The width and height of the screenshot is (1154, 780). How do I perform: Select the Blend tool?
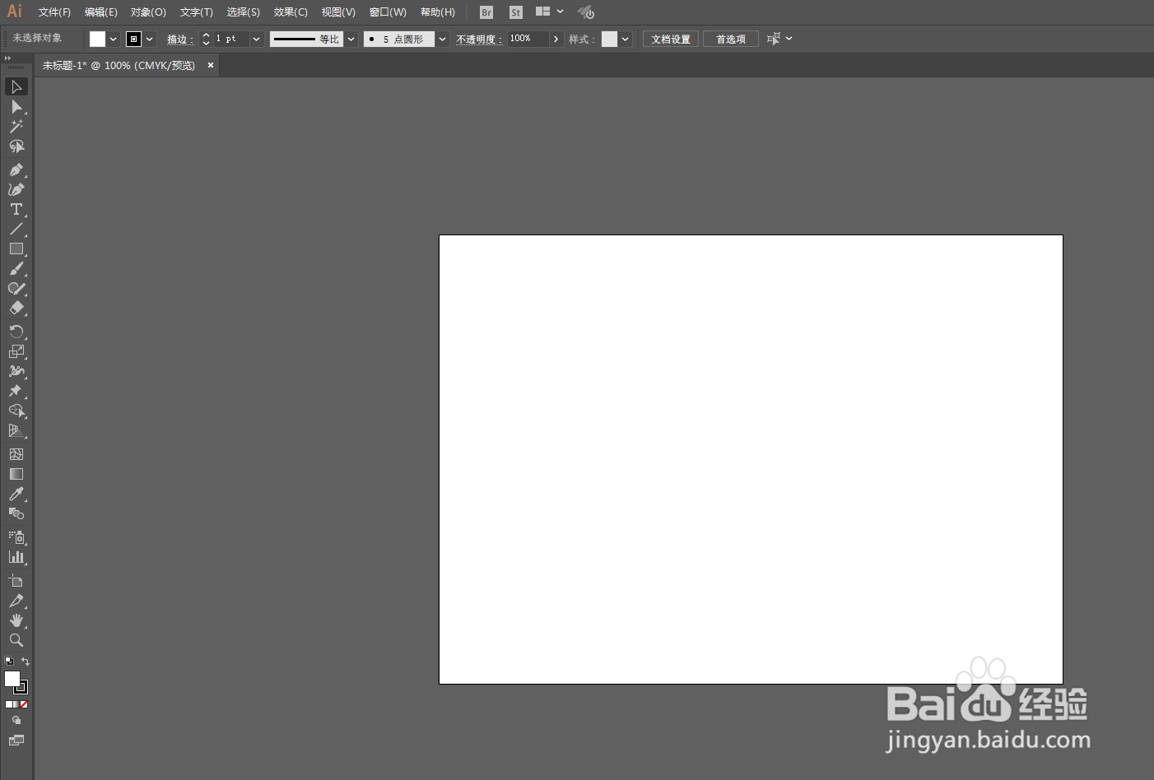point(16,513)
